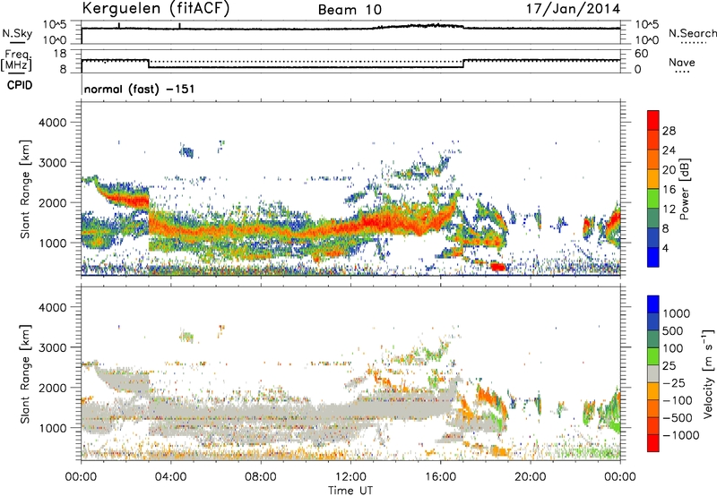Viewport: 717px width, 496px height.
Task: Click the 'Kerguelen (fitACF)' title text
Action: pos(155,9)
